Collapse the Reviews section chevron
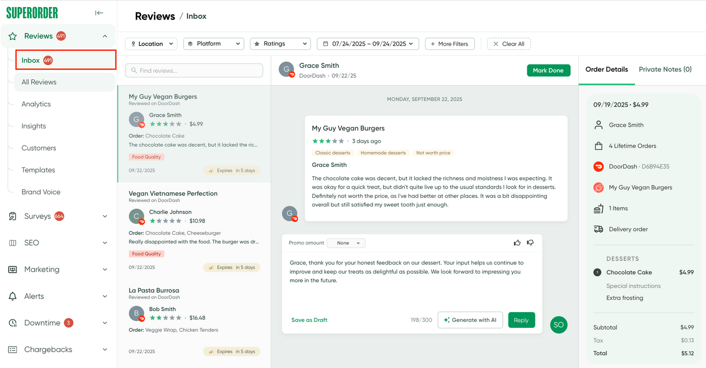Image resolution: width=706 pixels, height=368 pixels. (x=105, y=36)
